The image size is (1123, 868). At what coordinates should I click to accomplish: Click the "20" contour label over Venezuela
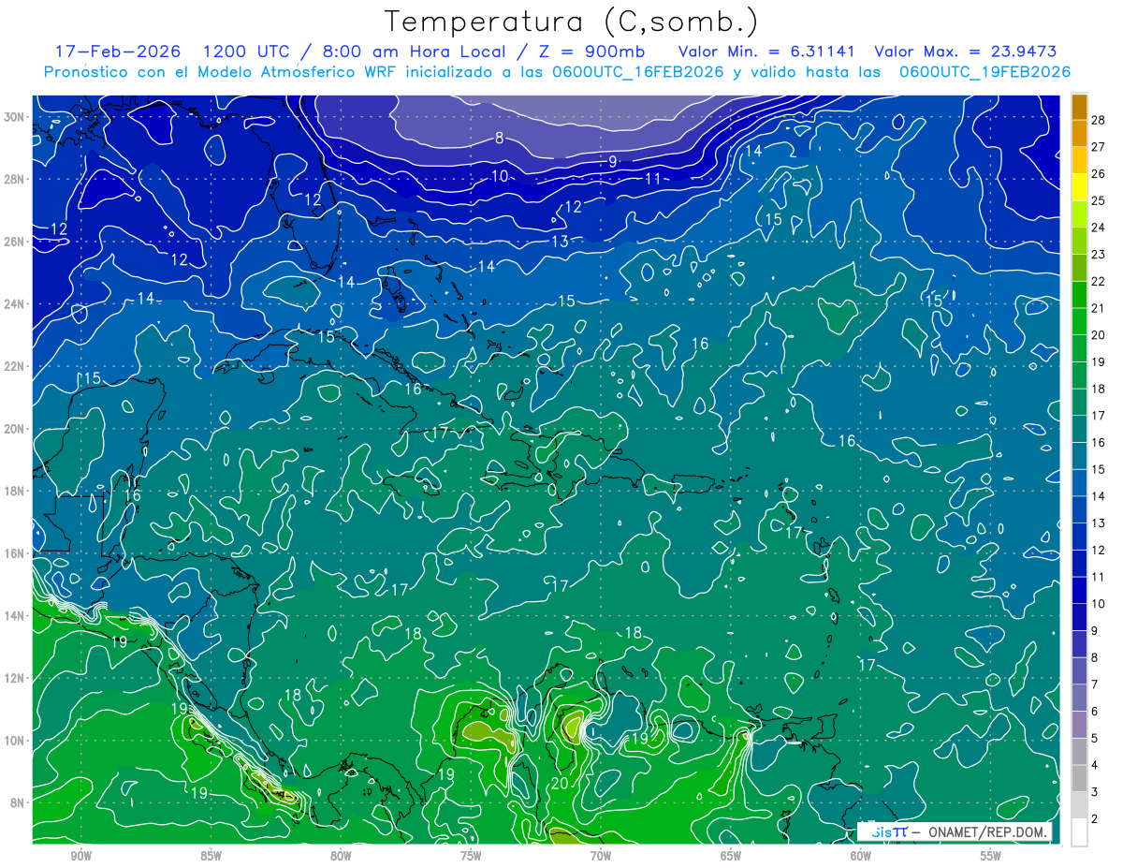click(560, 784)
